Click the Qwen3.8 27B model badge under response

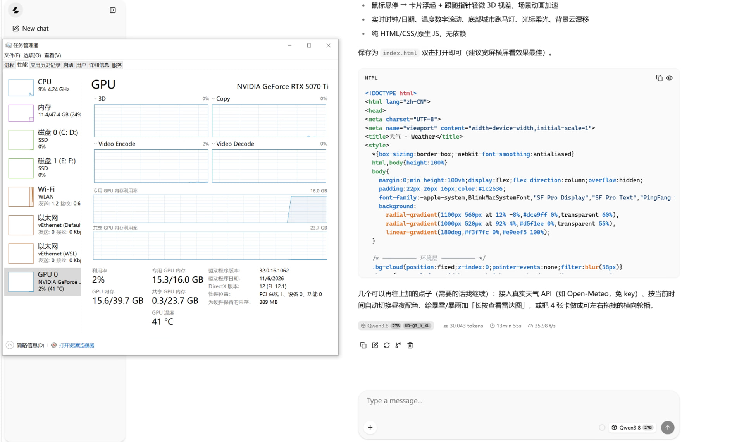pos(396,326)
